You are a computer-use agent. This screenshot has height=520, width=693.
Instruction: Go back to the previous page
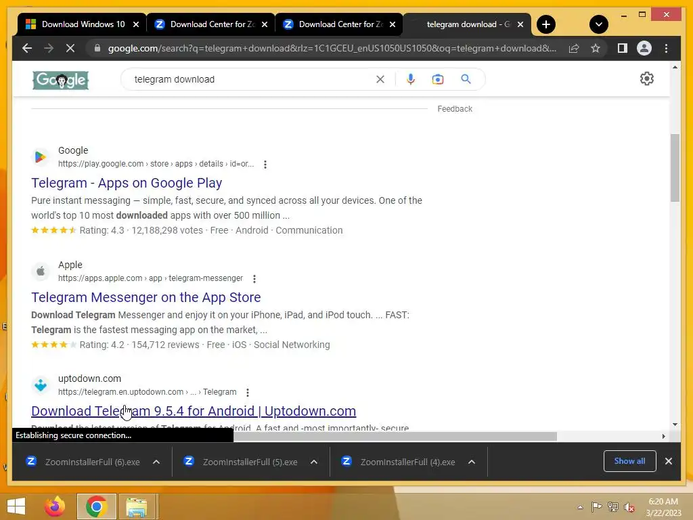click(x=27, y=48)
